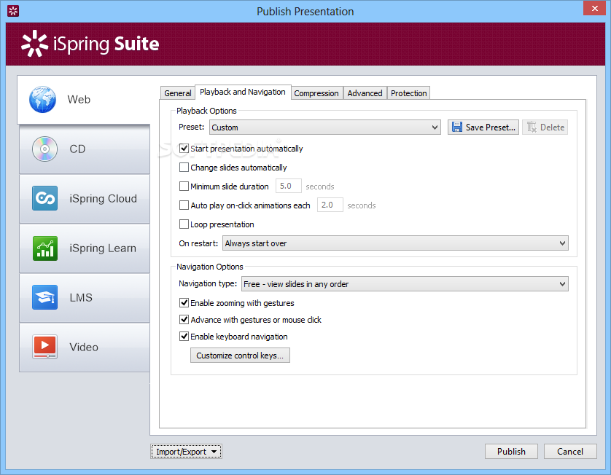611x475 pixels.
Task: Click the animation interval 2.0 field
Action: tap(330, 205)
